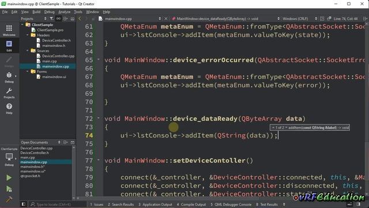Open the Issues output pane

[x=96, y=205]
